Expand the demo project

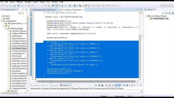(x=2, y=16)
